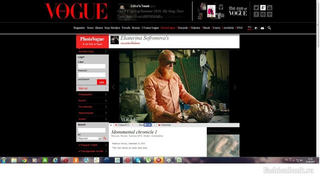Click the Facebook Like button
This screenshot has height=180, width=320.
pyautogui.click(x=148, y=125)
